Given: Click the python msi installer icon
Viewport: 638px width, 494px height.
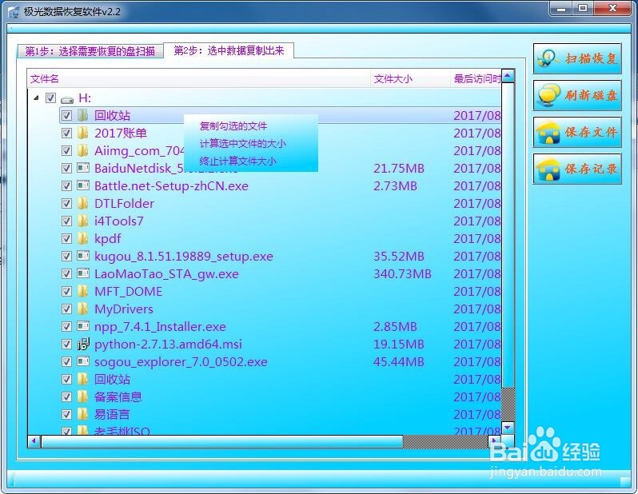Looking at the screenshot, I should click(83, 344).
